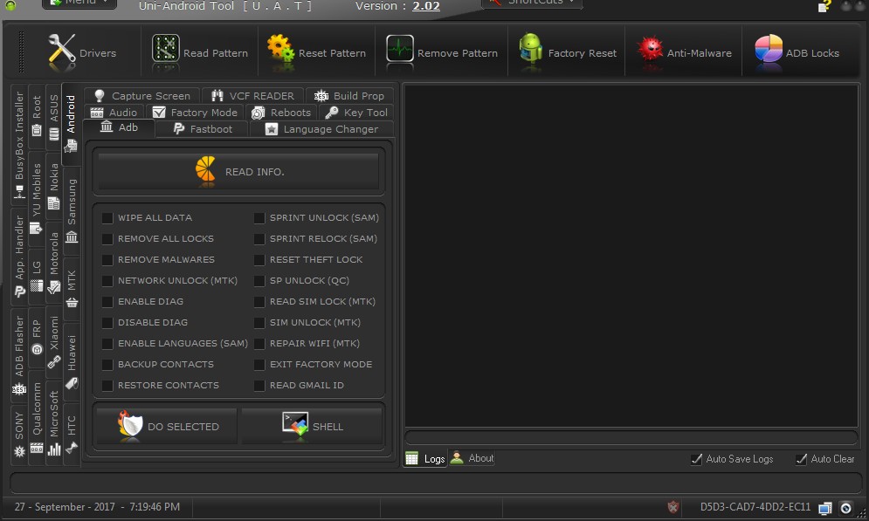Tick RESTORE CONTACTS checkbox
The height and width of the screenshot is (521, 869).
point(107,386)
